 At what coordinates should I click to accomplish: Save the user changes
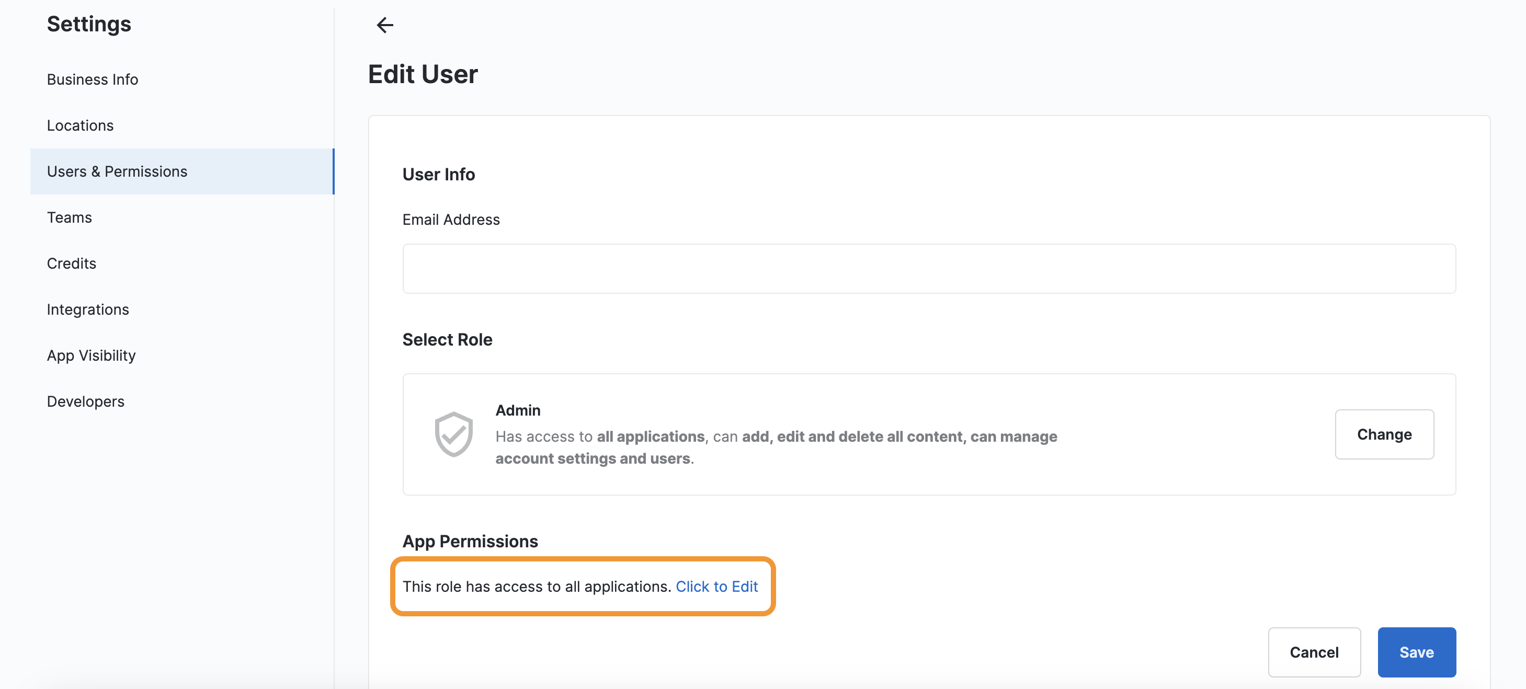1416,652
